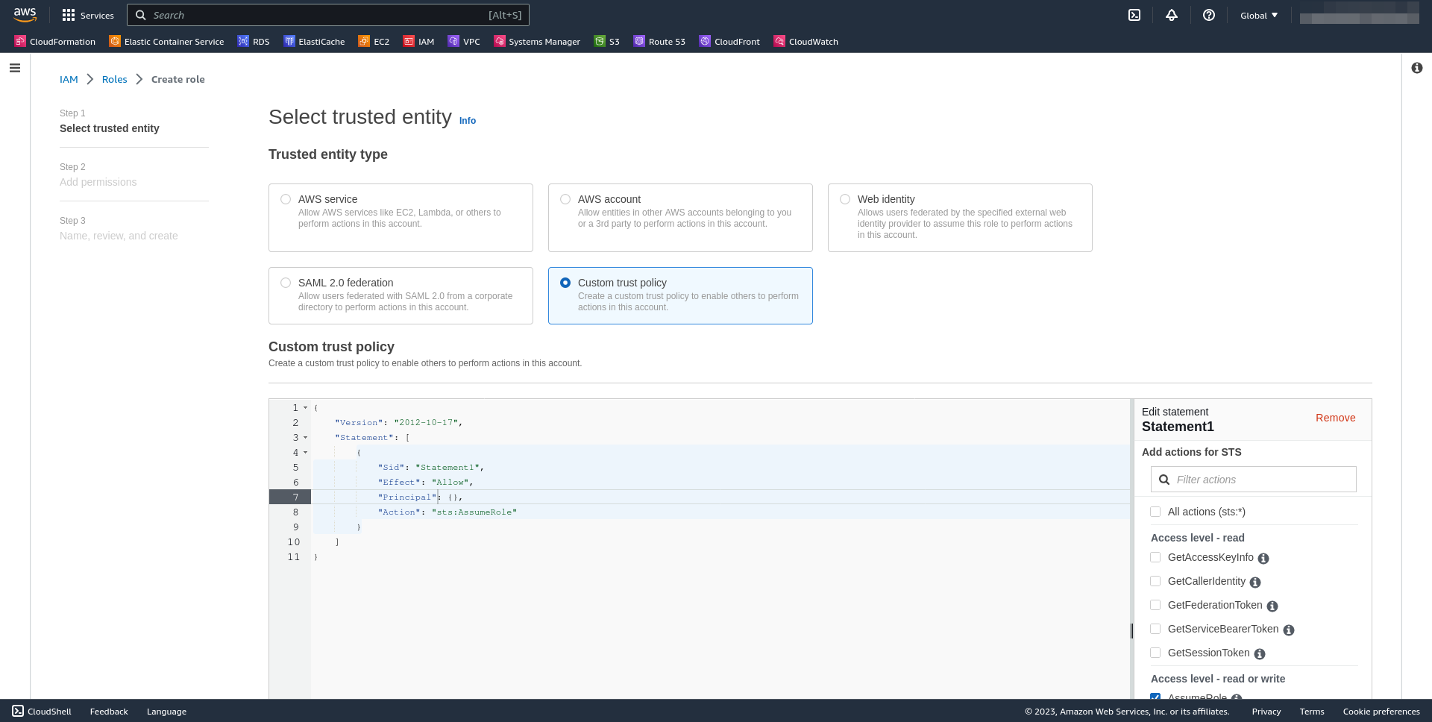Image resolution: width=1432 pixels, height=722 pixels.
Task: Open the CloudWatch shortcut in favorites bar
Action: (806, 42)
